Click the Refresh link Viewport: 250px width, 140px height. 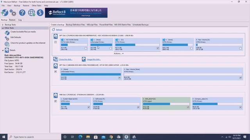pos(59,30)
